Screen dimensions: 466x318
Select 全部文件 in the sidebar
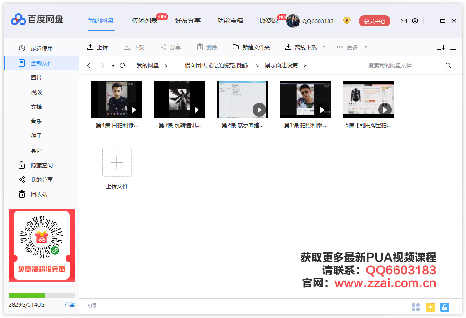[41, 63]
